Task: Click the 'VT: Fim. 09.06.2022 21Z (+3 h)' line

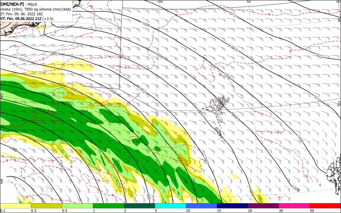Action: 27,19
